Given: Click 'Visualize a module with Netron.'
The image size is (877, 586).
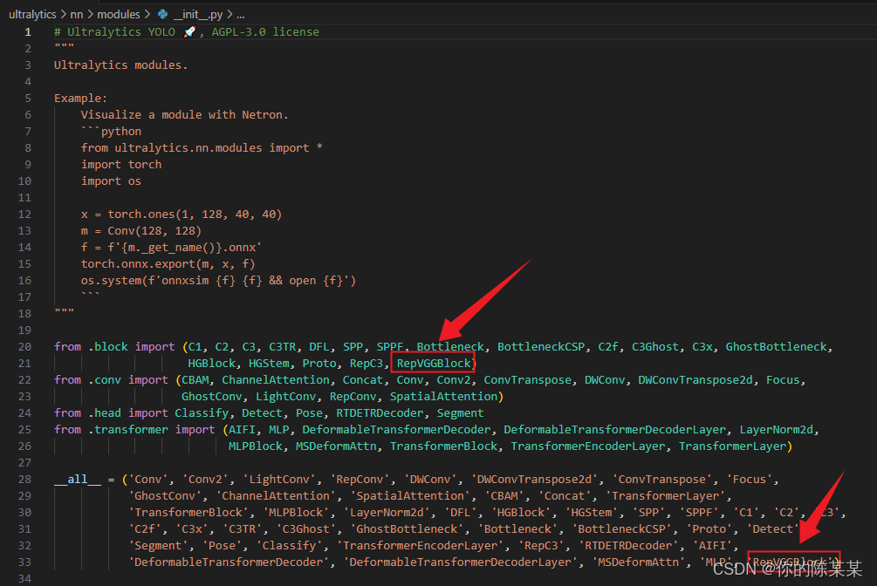Looking at the screenshot, I should pyautogui.click(x=185, y=114).
